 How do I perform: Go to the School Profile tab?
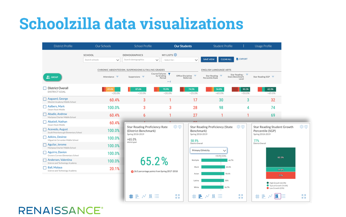143,46
